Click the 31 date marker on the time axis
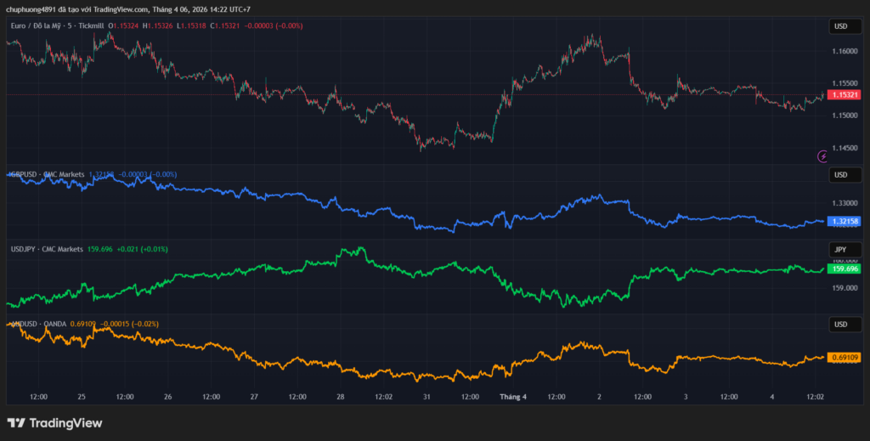 click(426, 397)
